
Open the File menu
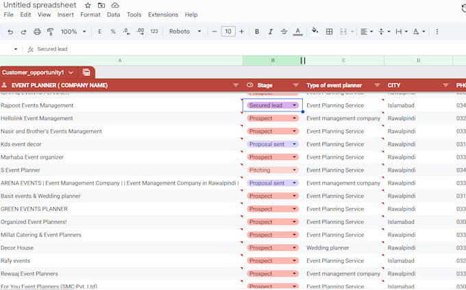pyautogui.click(x=8, y=14)
